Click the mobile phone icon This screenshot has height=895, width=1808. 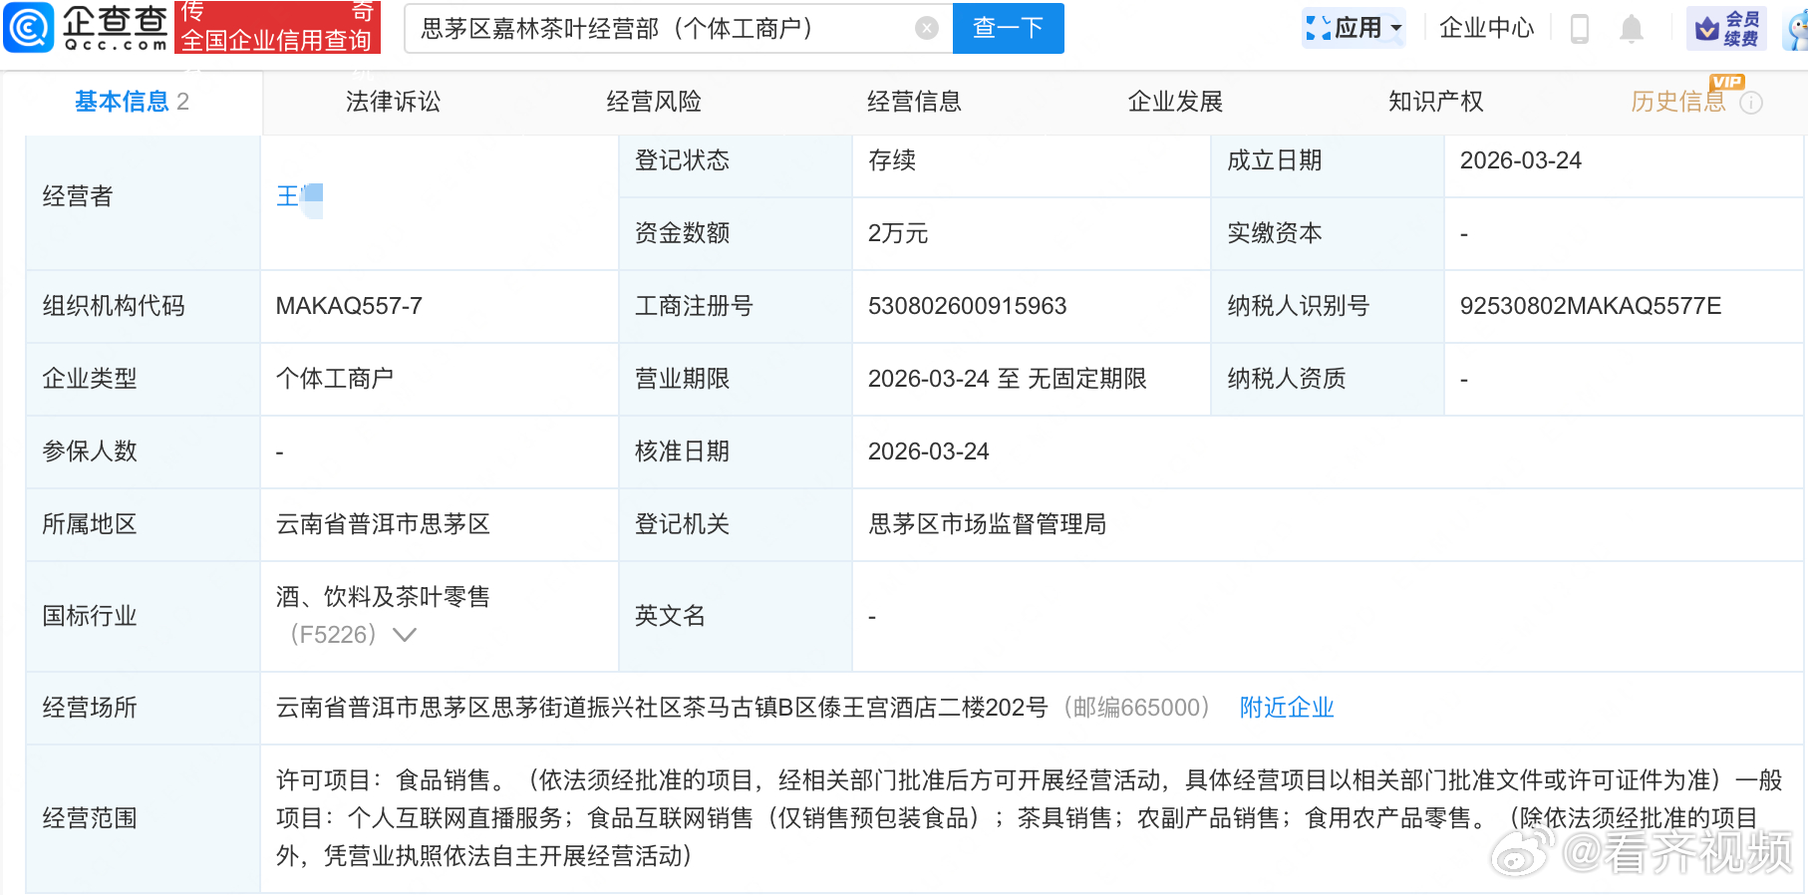(x=1579, y=28)
